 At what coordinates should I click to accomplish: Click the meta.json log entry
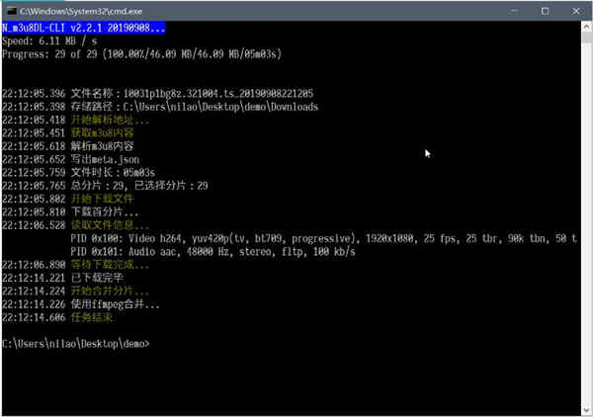71,159
